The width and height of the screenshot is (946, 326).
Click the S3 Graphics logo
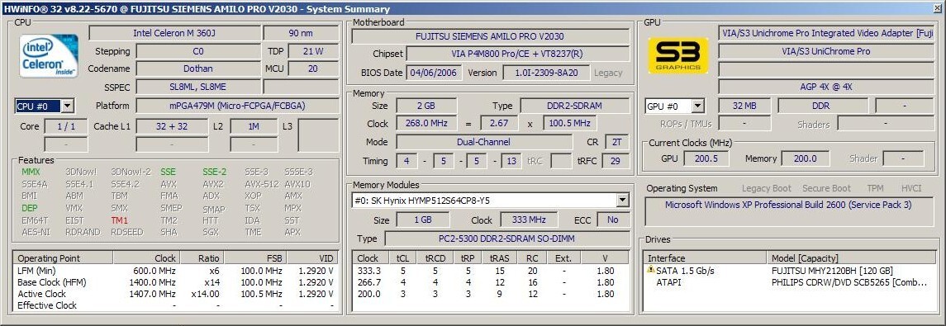(678, 55)
